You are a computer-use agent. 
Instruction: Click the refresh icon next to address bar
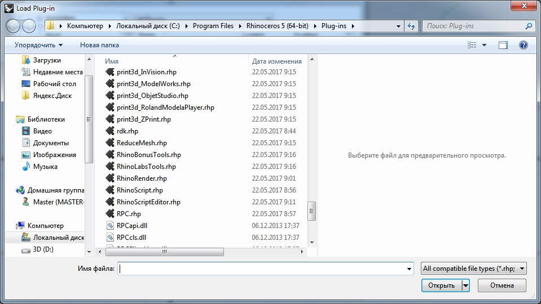(411, 26)
